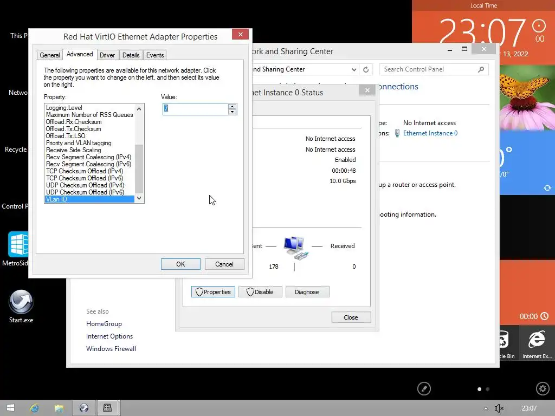
Task: Click the search magnifier in Control Panel
Action: 481,69
